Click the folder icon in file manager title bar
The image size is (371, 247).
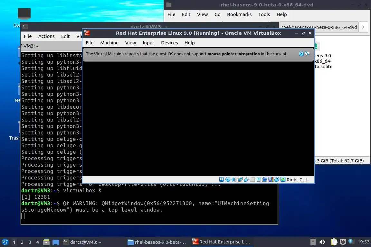(169, 5)
